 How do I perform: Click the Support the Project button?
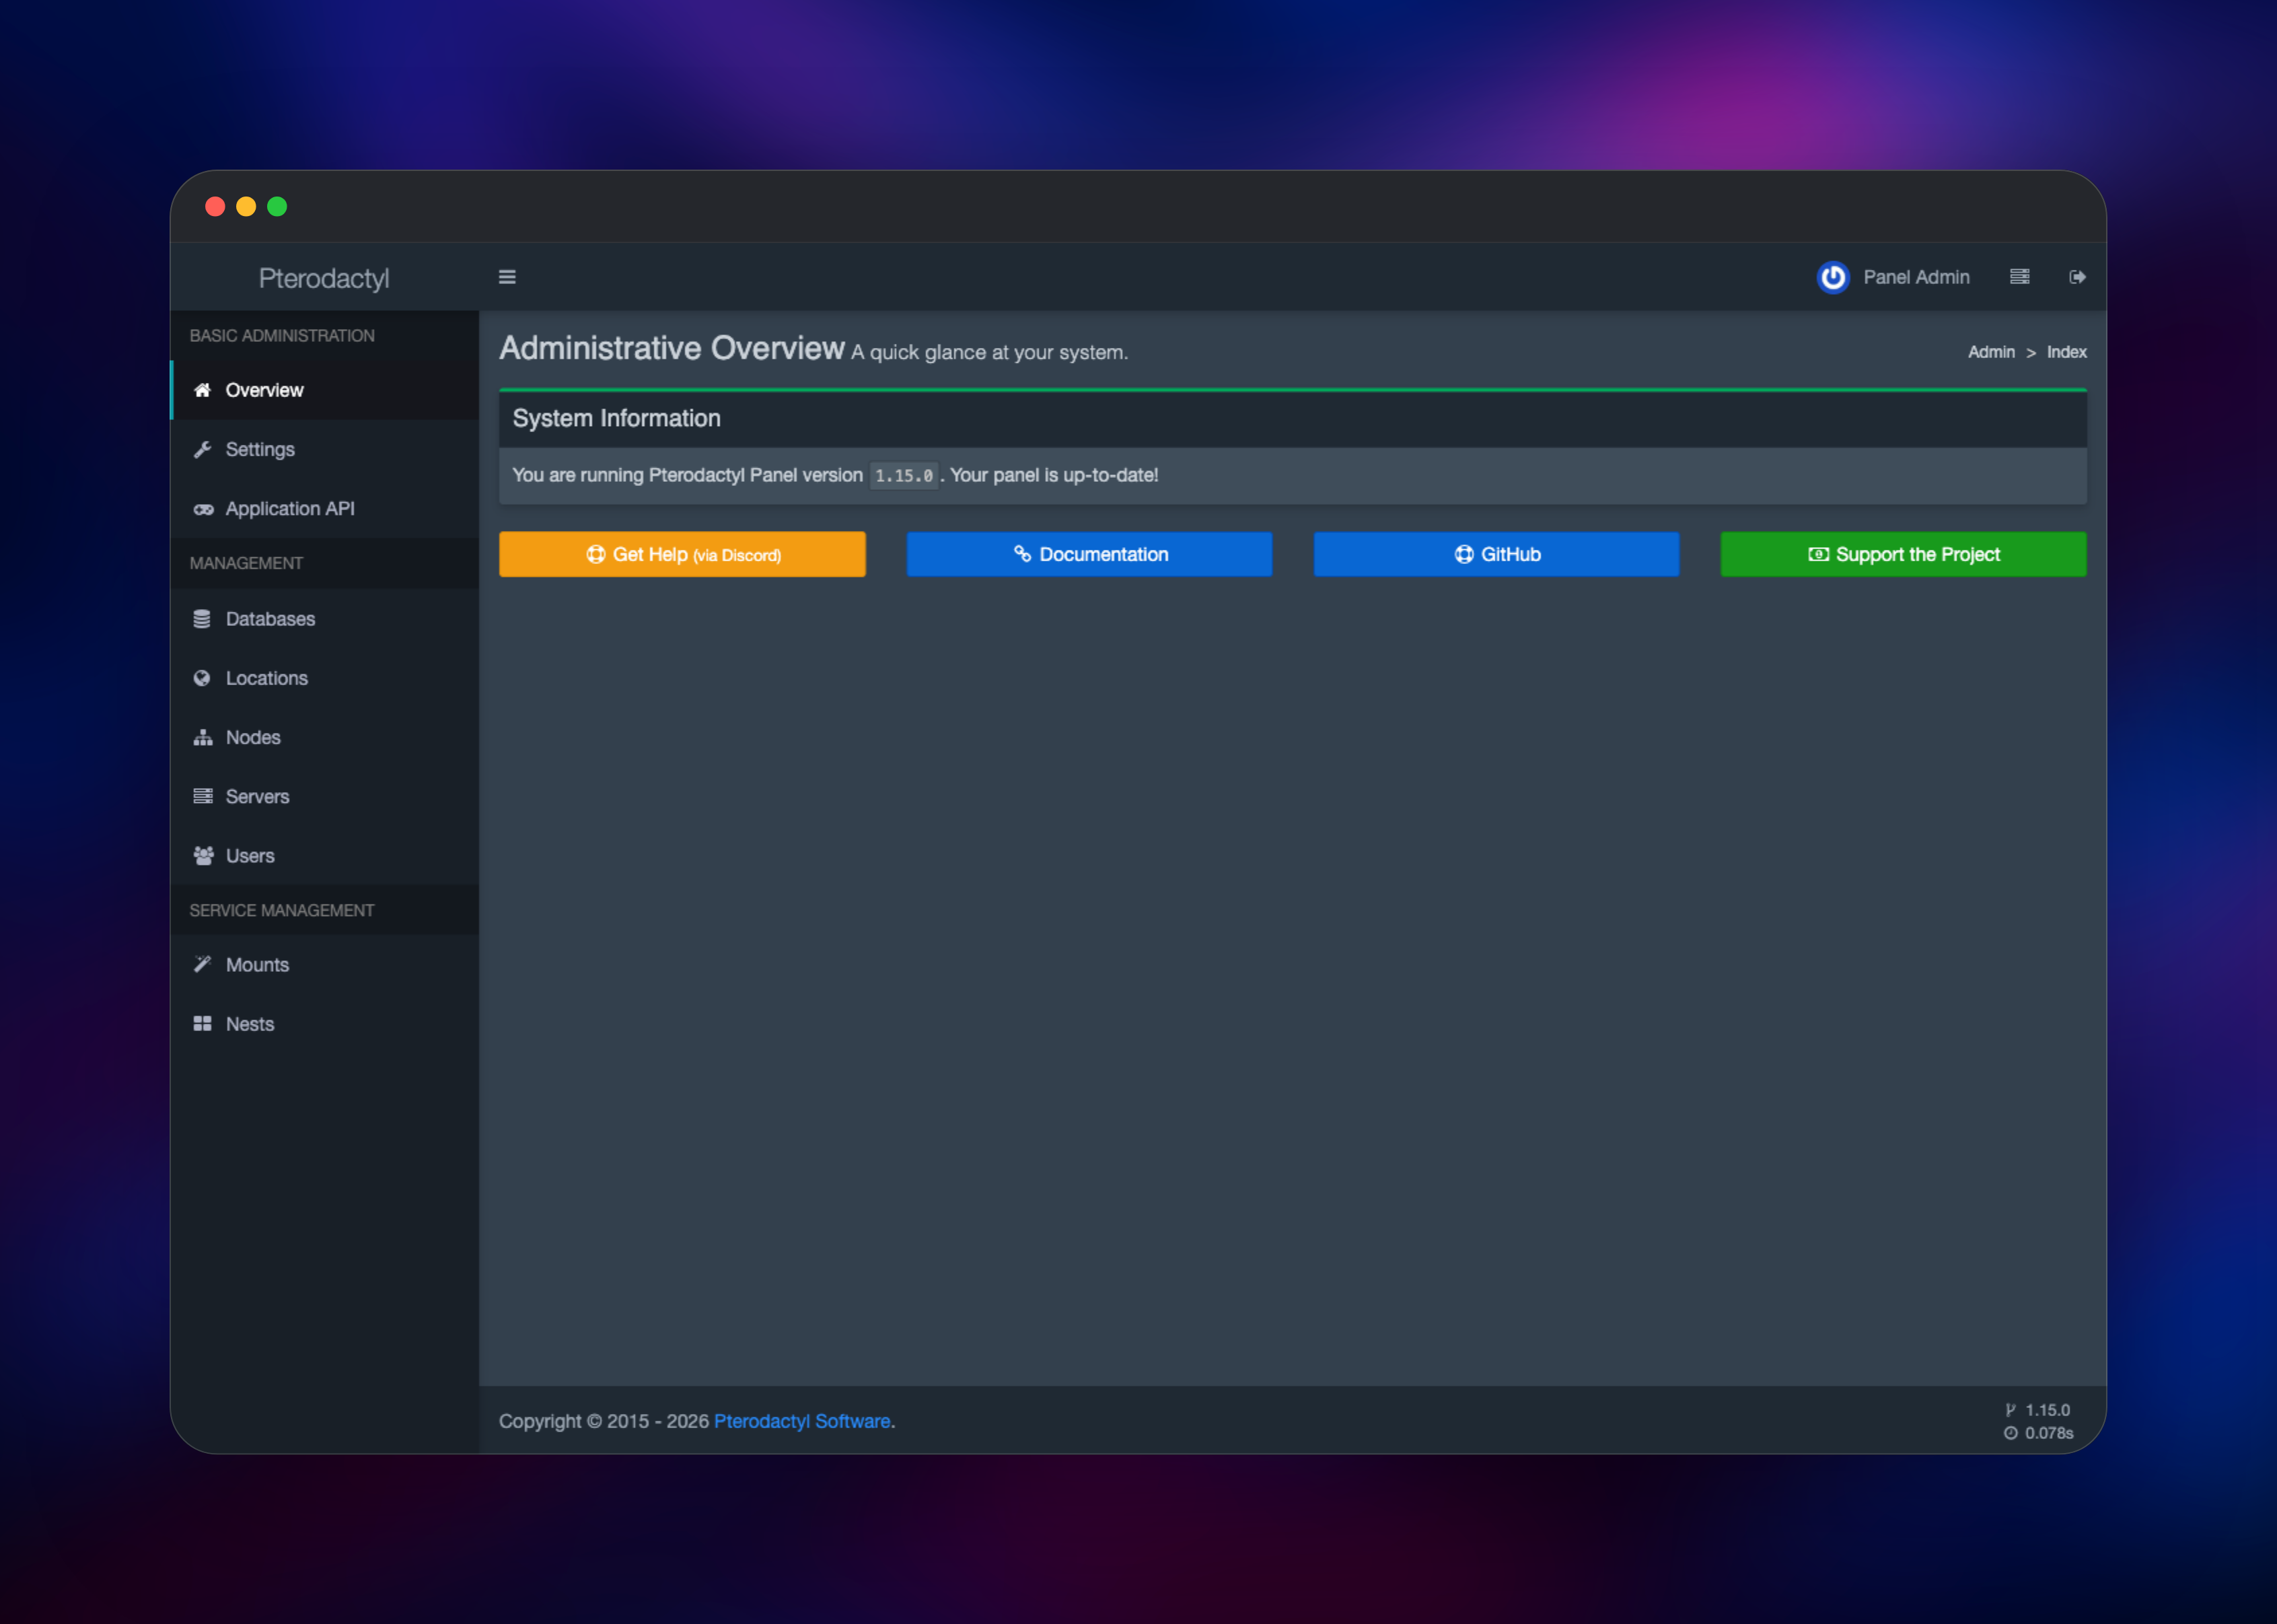(1903, 554)
